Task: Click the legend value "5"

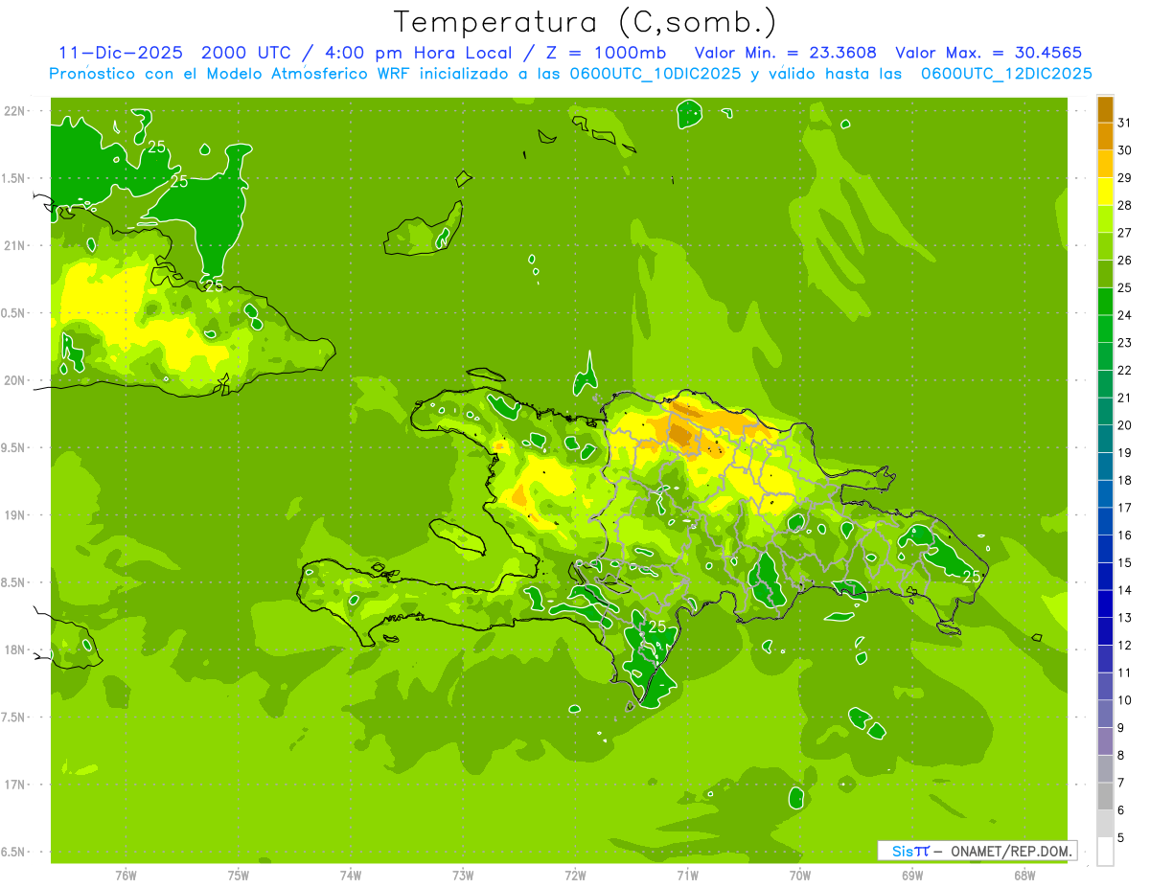Action: coord(1120,838)
